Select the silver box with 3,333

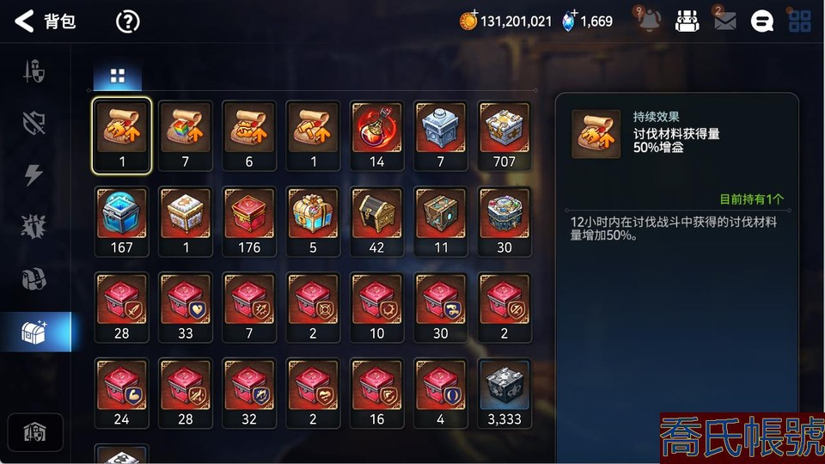[504, 393]
